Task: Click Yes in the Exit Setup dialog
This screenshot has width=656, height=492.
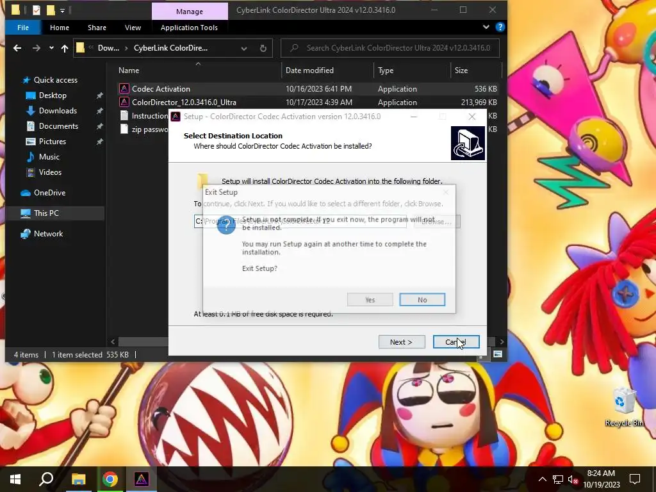Action: tap(370, 300)
